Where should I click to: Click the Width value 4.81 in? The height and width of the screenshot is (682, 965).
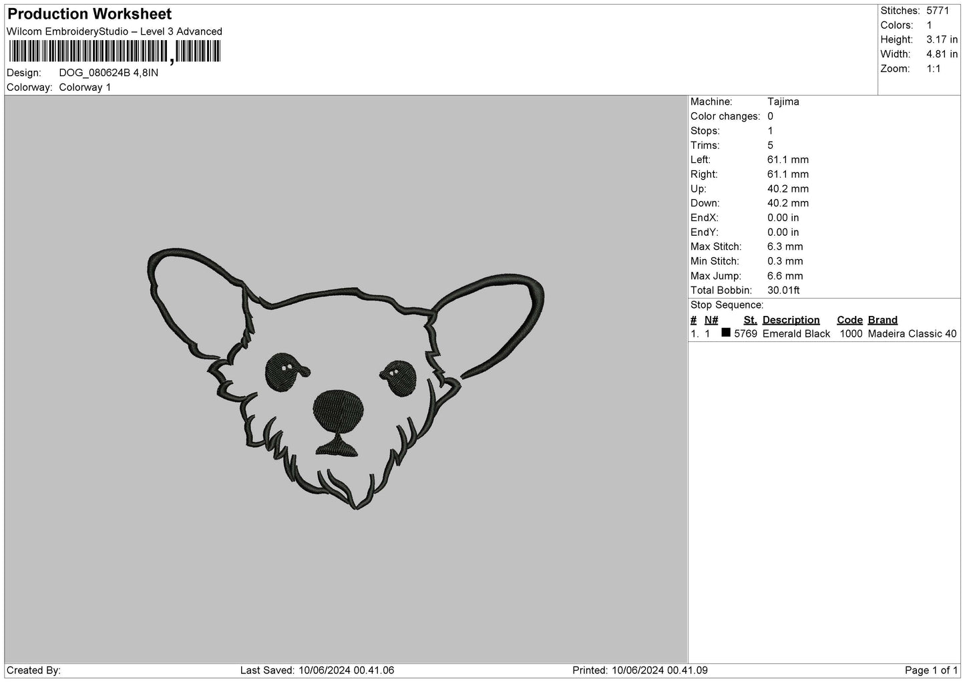(x=942, y=54)
